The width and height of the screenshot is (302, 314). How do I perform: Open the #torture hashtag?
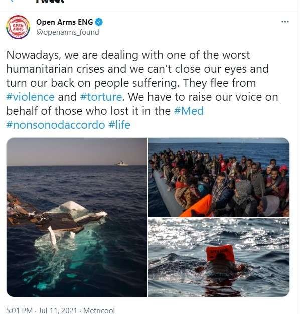tap(101, 97)
